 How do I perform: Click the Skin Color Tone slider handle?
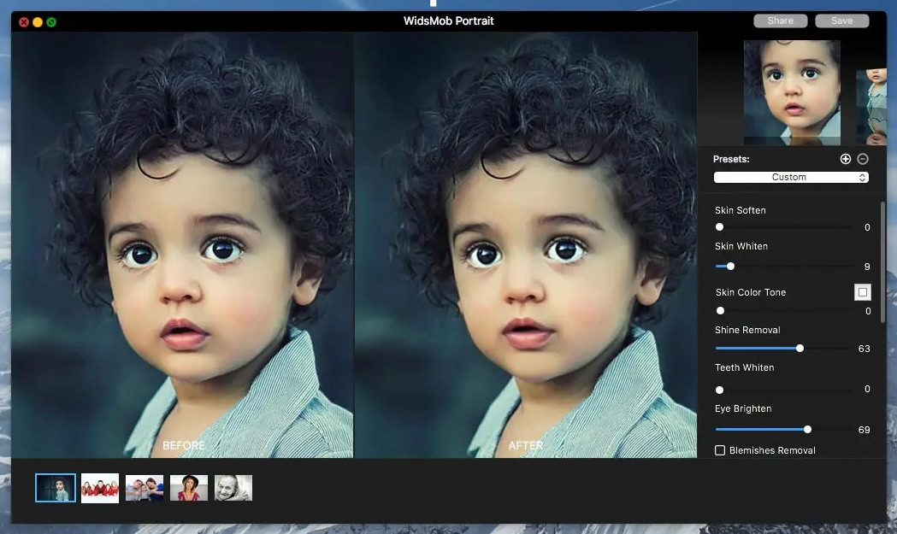coord(720,310)
